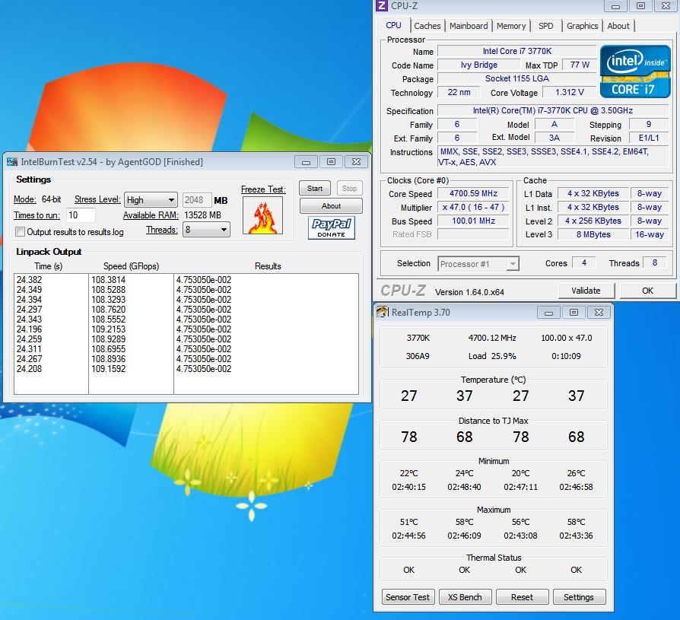Image resolution: width=680 pixels, height=620 pixels.
Task: Click the Intel Core i7 logo
Action: (x=635, y=72)
